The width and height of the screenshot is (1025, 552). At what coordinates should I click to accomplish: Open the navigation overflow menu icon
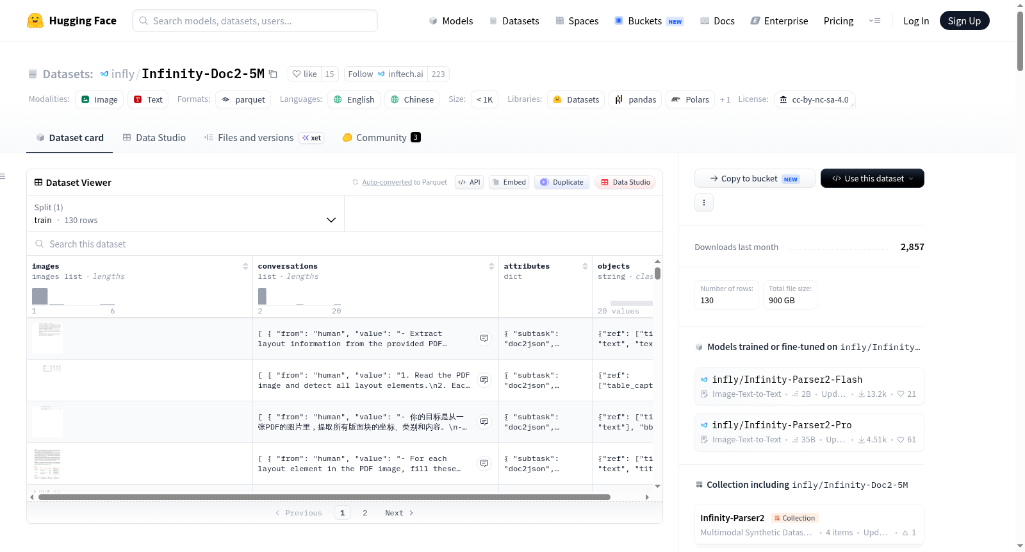click(x=874, y=21)
